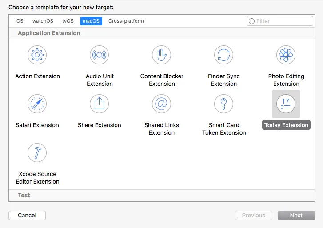This screenshot has height=228, width=323.
Task: Choose the Smart Card Token Extension key icon
Action: coord(224,104)
